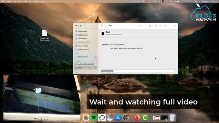The height and width of the screenshot is (123, 219).
Task: Click 'Your Mac is restoring the software' message
Action: (126, 48)
